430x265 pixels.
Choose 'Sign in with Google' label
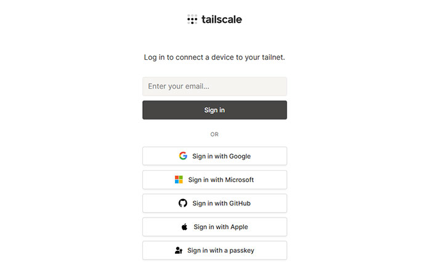coord(221,157)
